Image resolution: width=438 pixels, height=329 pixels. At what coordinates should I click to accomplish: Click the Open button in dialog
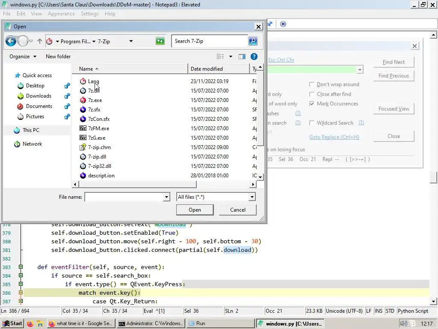coord(195,210)
